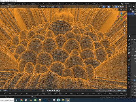Open the Tool properties tab

129,40
